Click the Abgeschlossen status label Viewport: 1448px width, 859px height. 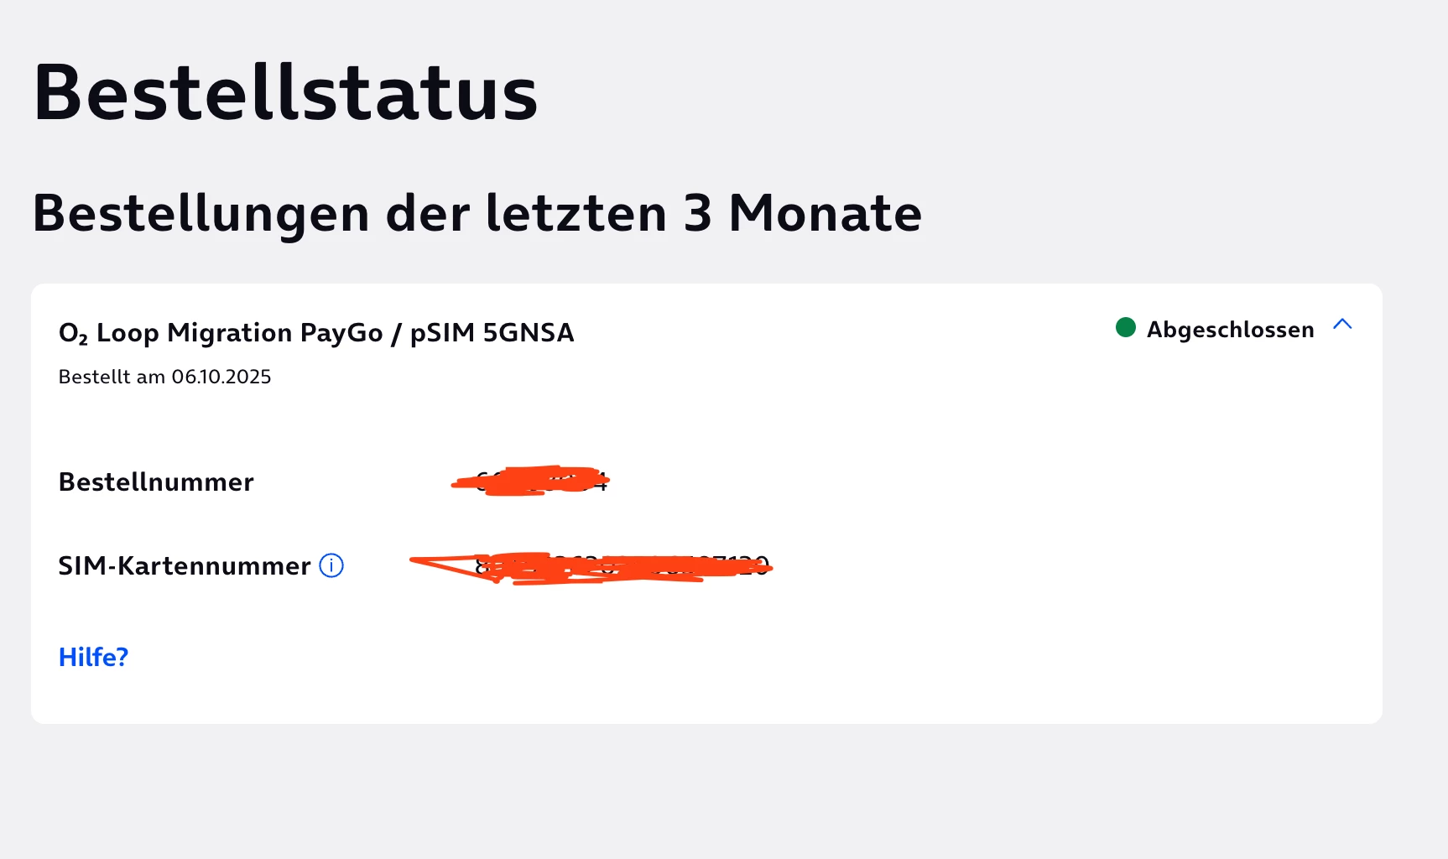point(1230,330)
